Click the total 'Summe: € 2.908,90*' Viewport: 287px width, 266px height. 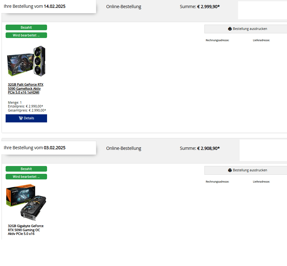tap(200, 148)
